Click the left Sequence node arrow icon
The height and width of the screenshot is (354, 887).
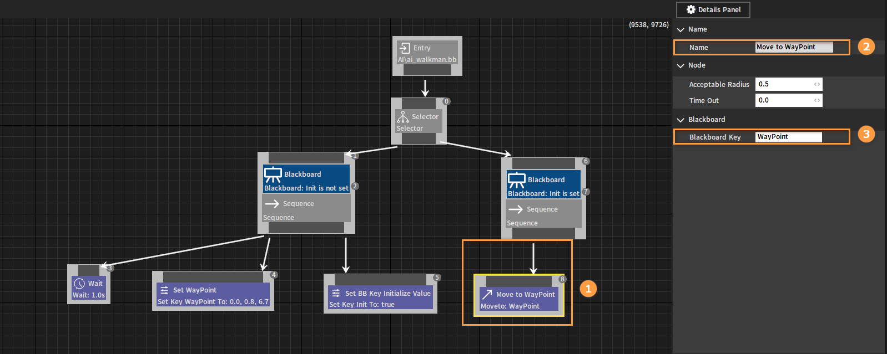coord(272,204)
